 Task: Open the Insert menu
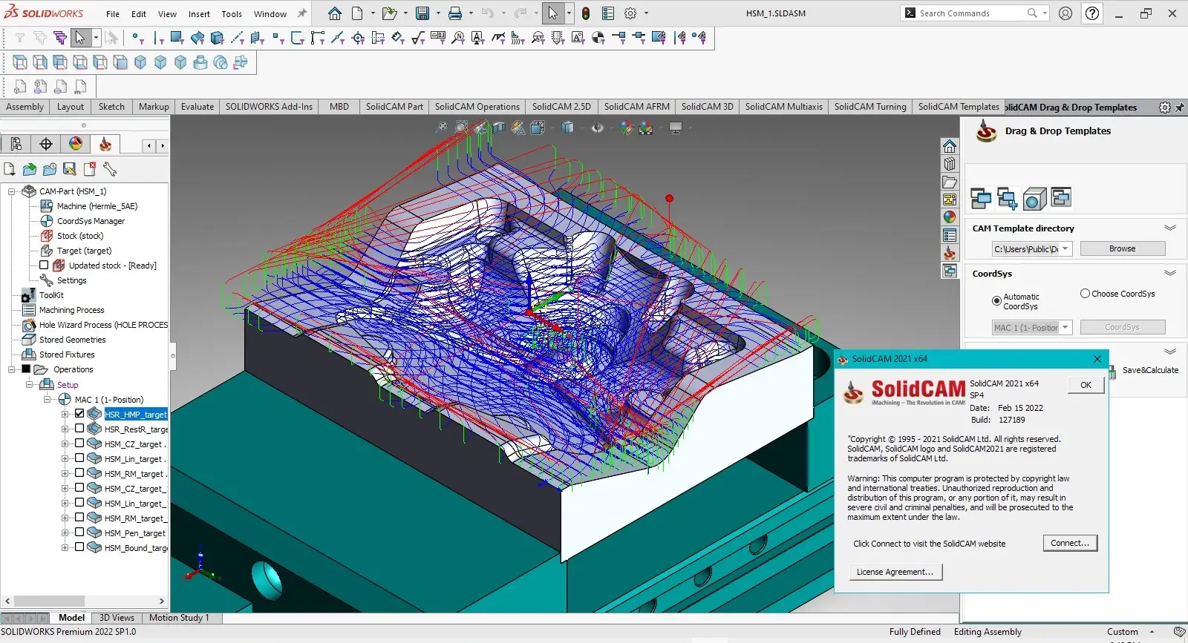tap(199, 13)
